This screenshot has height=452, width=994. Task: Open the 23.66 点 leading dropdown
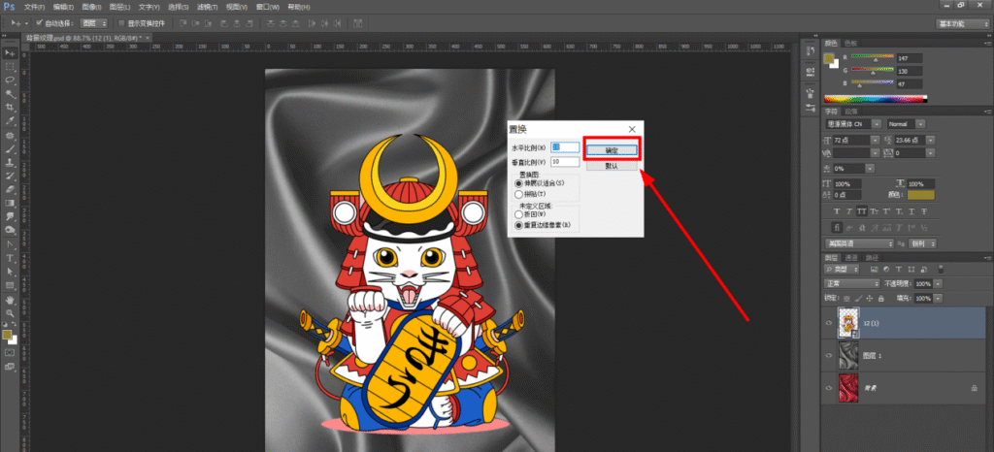930,140
